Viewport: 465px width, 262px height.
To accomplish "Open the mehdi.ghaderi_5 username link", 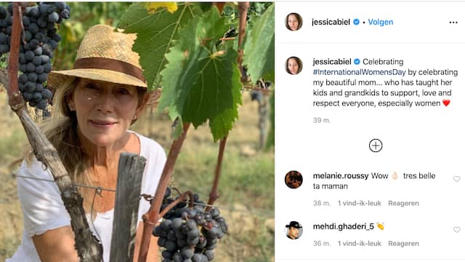I will [x=344, y=226].
